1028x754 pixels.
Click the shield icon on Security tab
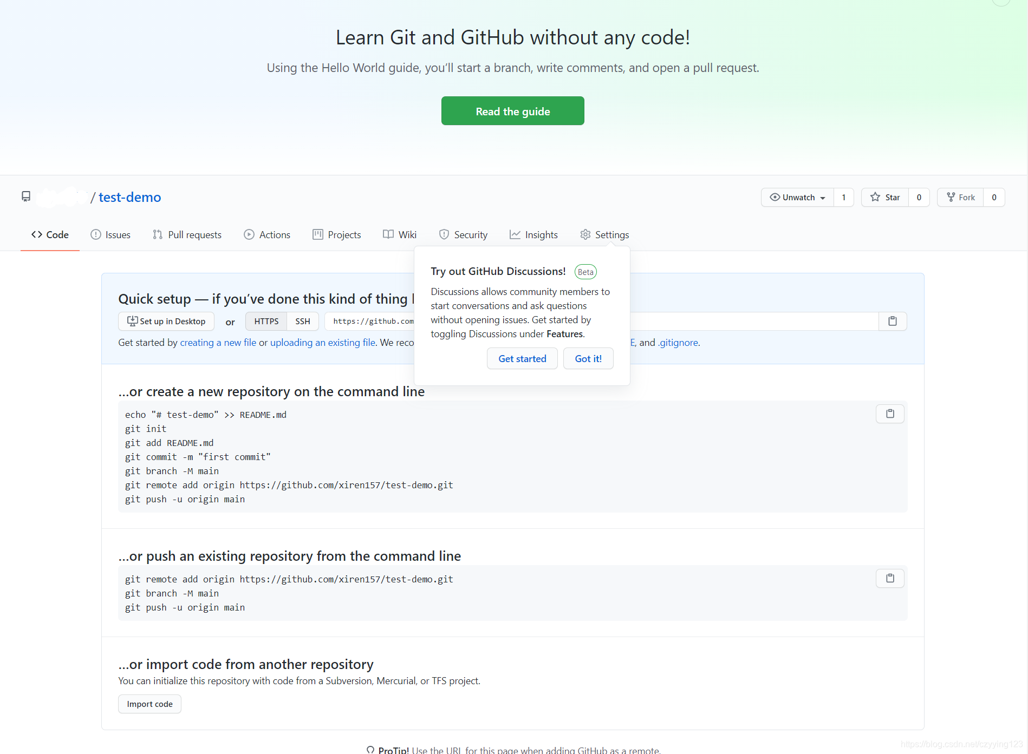(x=444, y=234)
